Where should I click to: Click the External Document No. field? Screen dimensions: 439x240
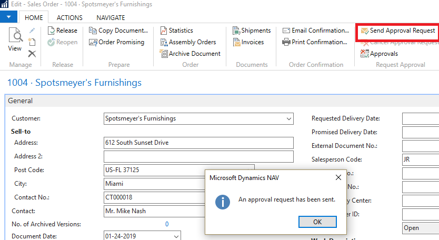coord(421,146)
